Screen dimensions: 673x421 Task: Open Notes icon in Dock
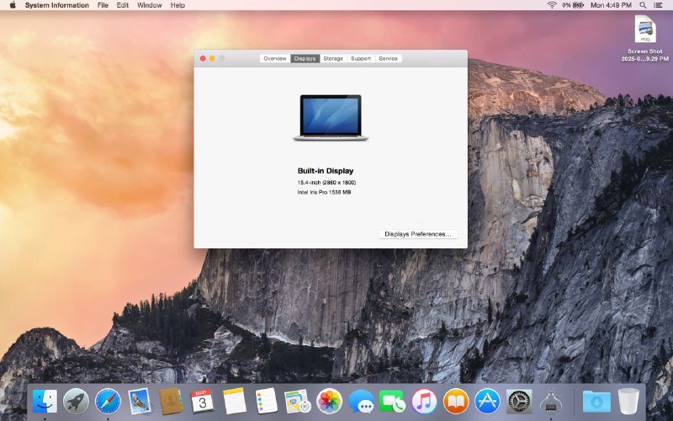pos(235,402)
